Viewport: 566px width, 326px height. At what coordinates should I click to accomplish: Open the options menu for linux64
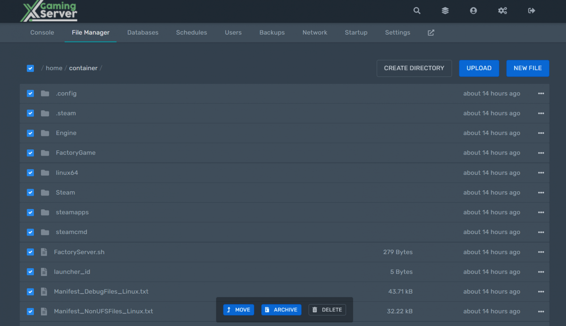point(541,173)
